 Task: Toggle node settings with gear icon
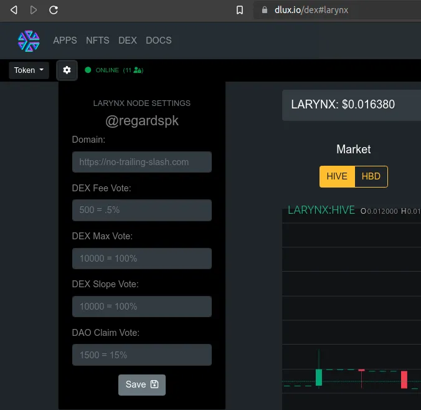[67, 70]
